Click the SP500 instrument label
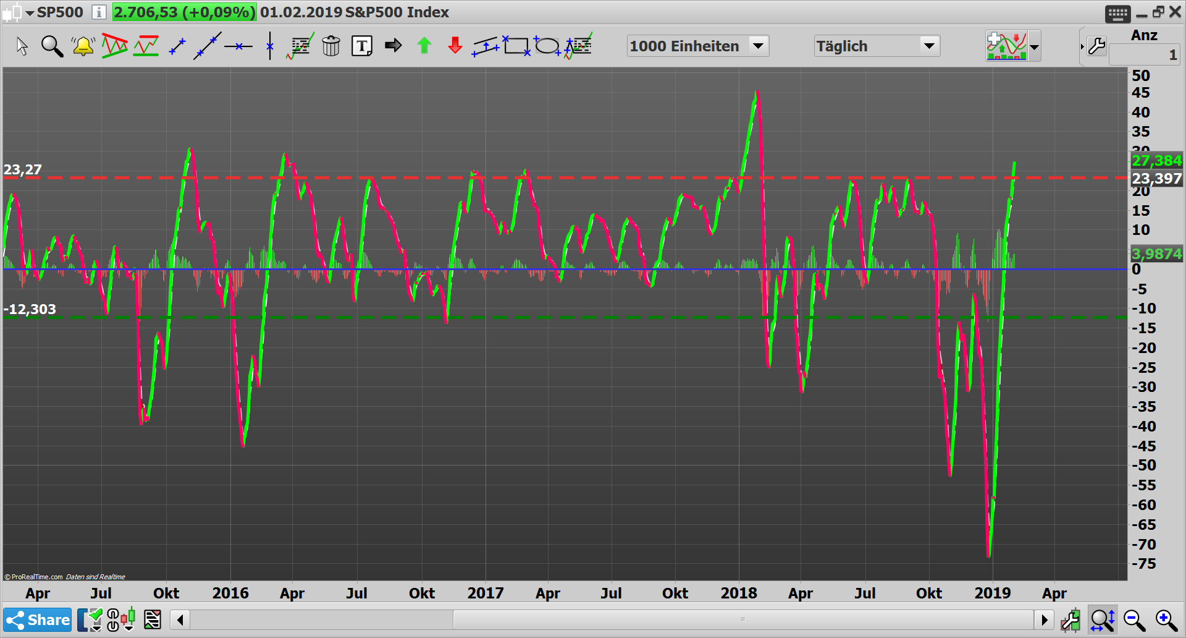Image resolution: width=1186 pixels, height=638 pixels. tap(60, 12)
